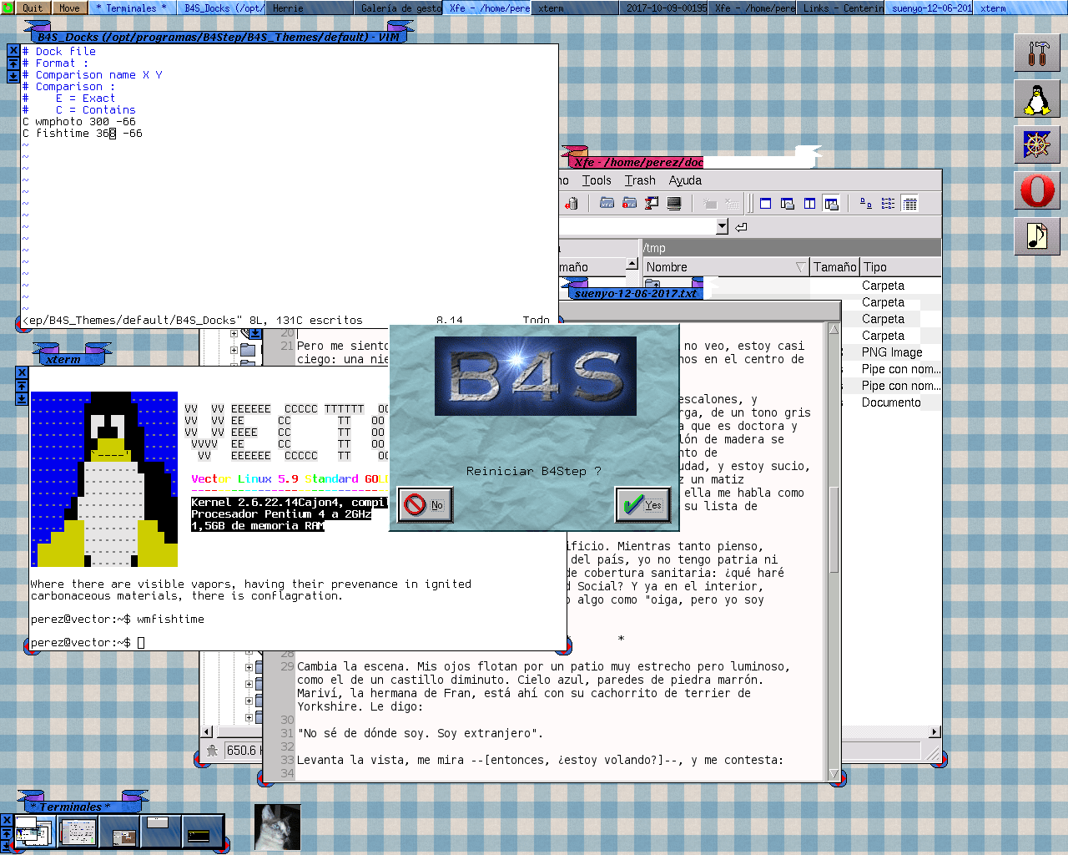
Task: Open the Trash menu in Xfe
Action: click(640, 180)
